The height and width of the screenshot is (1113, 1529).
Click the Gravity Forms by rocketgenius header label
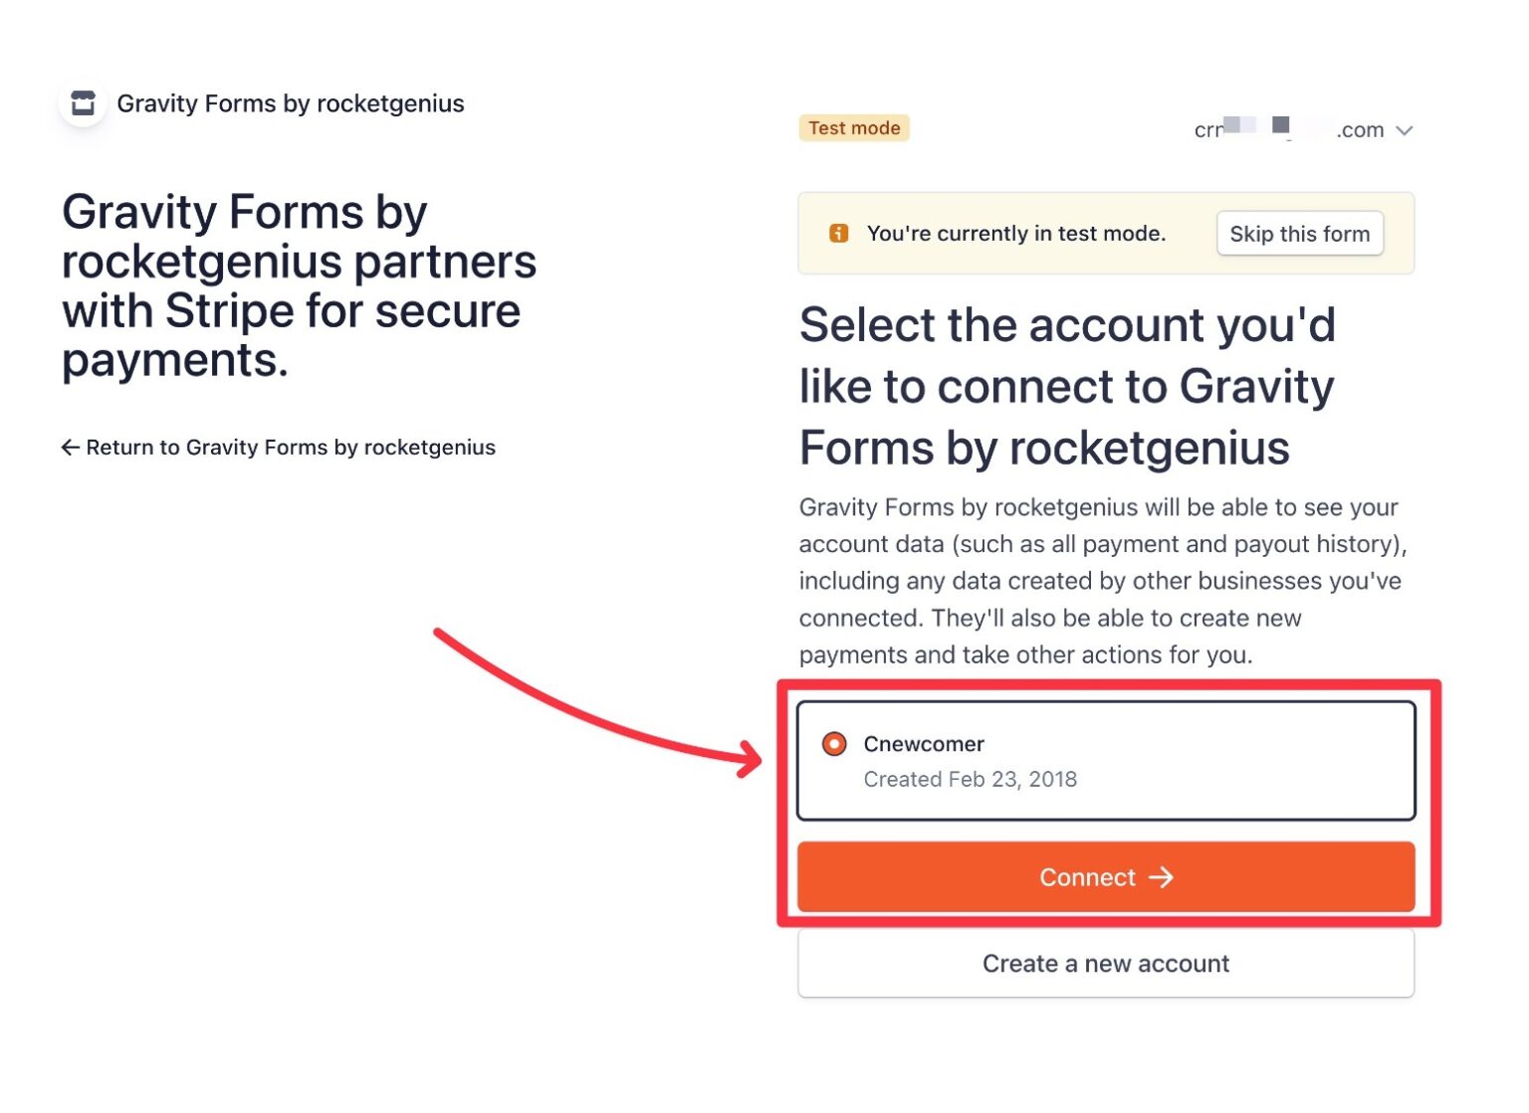point(291,103)
